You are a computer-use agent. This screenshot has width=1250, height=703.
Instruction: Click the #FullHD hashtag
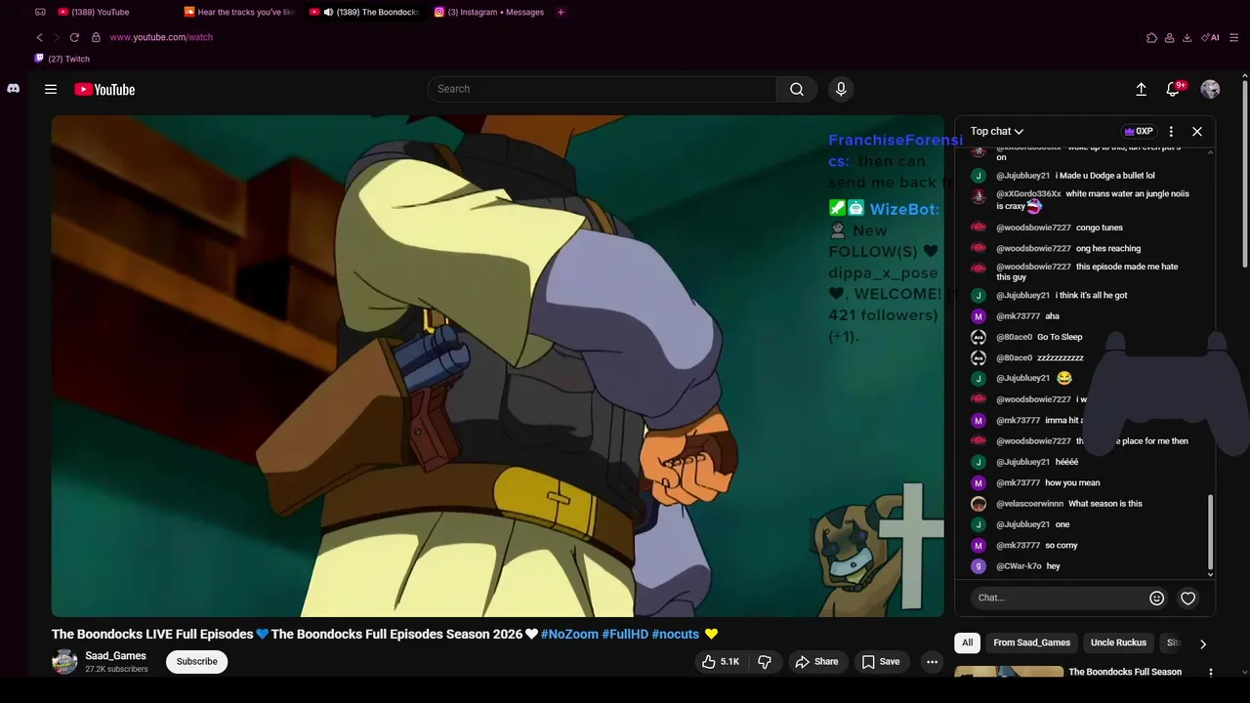point(625,634)
